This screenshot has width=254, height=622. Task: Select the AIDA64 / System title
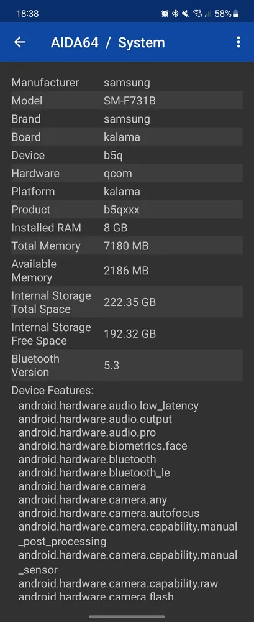coord(108,42)
